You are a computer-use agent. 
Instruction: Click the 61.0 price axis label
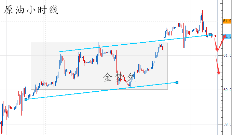click(x=227, y=55)
